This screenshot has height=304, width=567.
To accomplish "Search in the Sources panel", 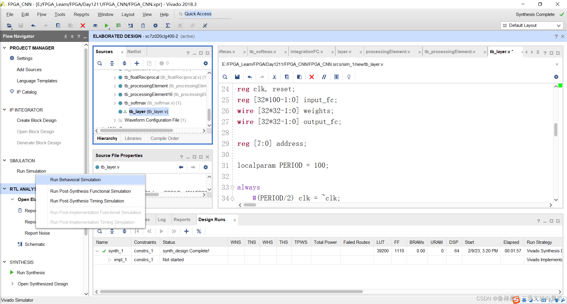I will tap(100, 63).
